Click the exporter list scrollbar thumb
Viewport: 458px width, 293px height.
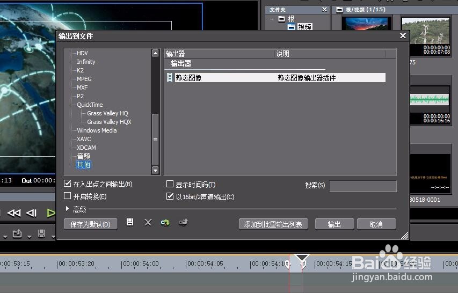coord(155,140)
